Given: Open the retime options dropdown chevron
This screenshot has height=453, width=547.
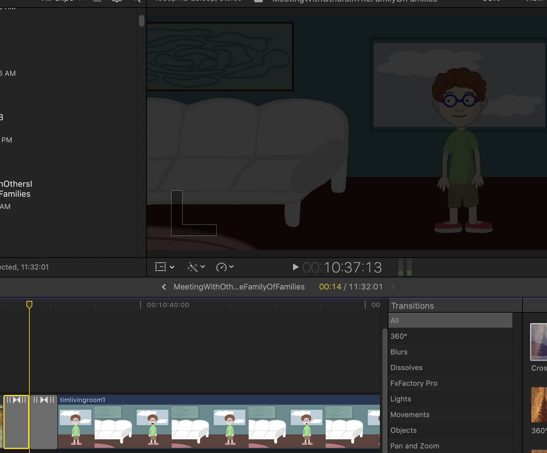Looking at the screenshot, I should [x=231, y=267].
